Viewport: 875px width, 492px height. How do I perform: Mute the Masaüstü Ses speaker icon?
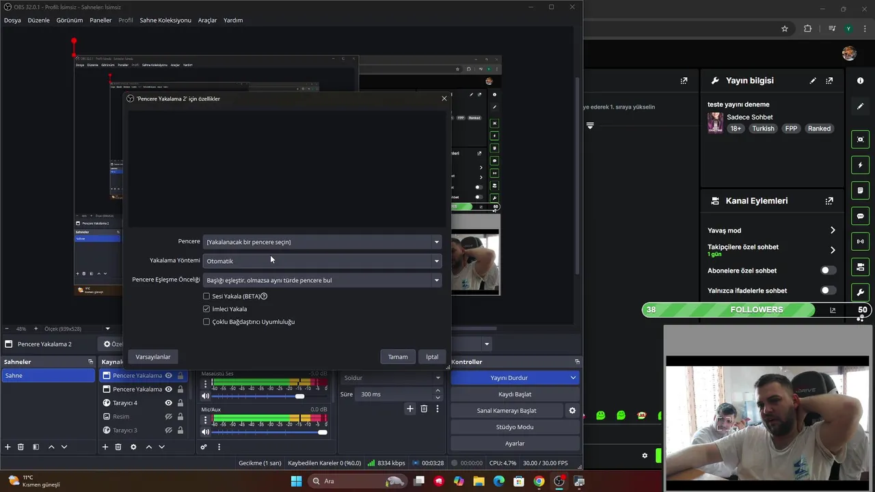205,396
